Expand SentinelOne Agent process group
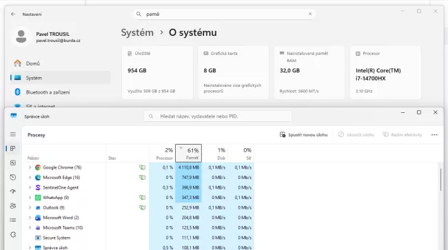The image size is (448, 250). pos(30,187)
